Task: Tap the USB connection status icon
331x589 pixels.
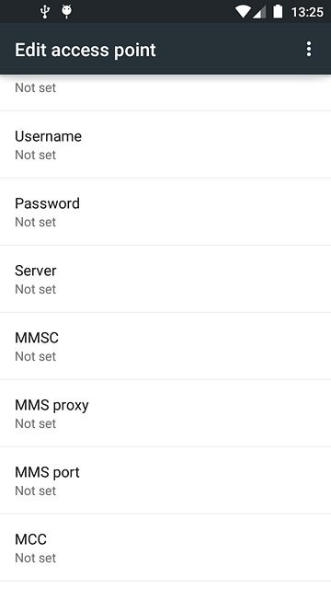Action: [x=45, y=12]
